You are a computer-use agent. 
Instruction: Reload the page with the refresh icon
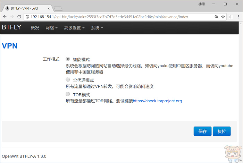[19, 17]
